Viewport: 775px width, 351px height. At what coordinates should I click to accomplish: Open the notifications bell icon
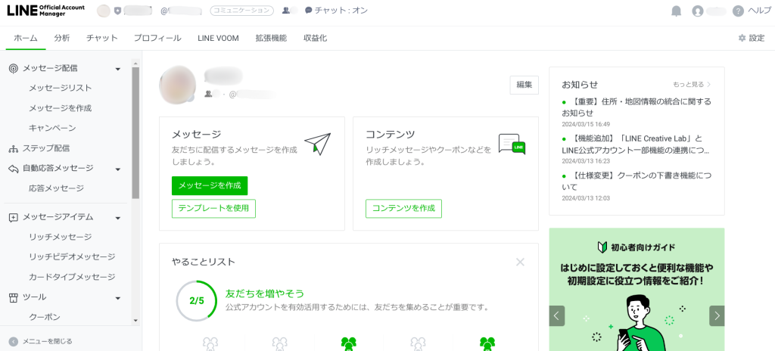(676, 11)
